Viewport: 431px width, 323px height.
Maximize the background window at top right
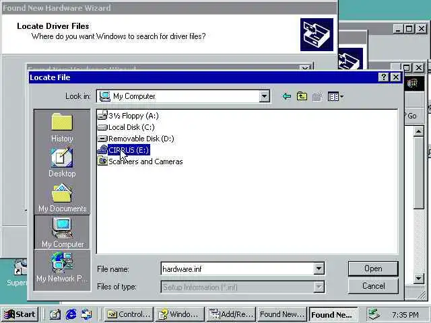pos(409,28)
